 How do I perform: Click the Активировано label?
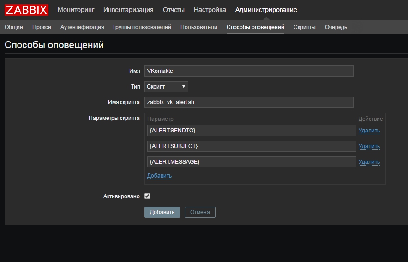click(121, 196)
